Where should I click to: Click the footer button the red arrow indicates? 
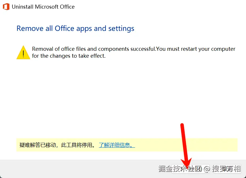click(191, 169)
